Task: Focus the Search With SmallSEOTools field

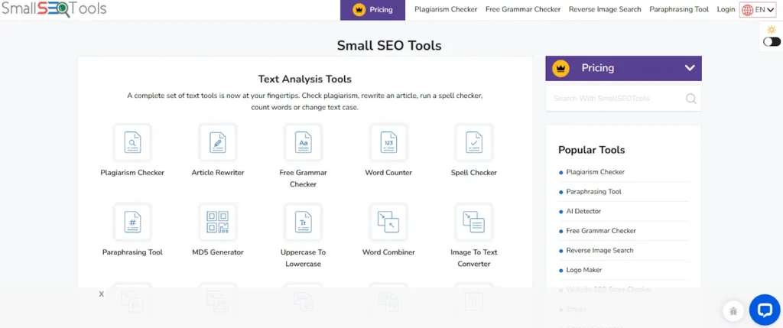Action: pyautogui.click(x=623, y=99)
